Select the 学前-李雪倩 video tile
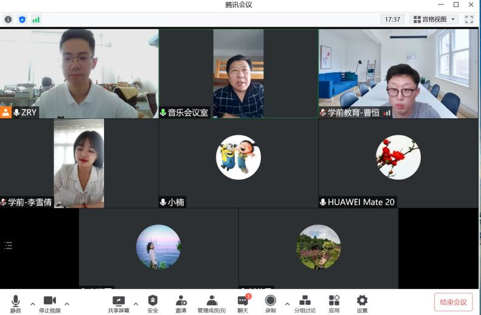This screenshot has height=315, width=481. [x=79, y=163]
